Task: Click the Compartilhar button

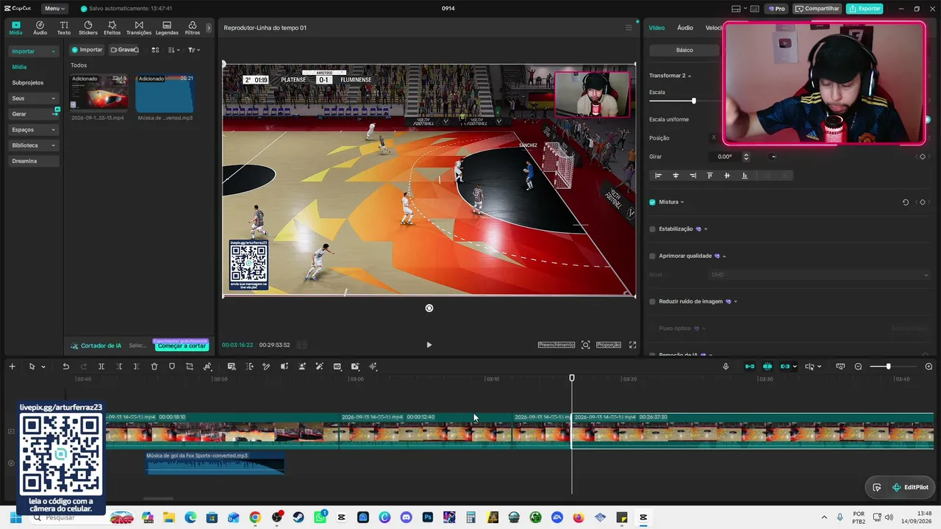Action: point(817,9)
